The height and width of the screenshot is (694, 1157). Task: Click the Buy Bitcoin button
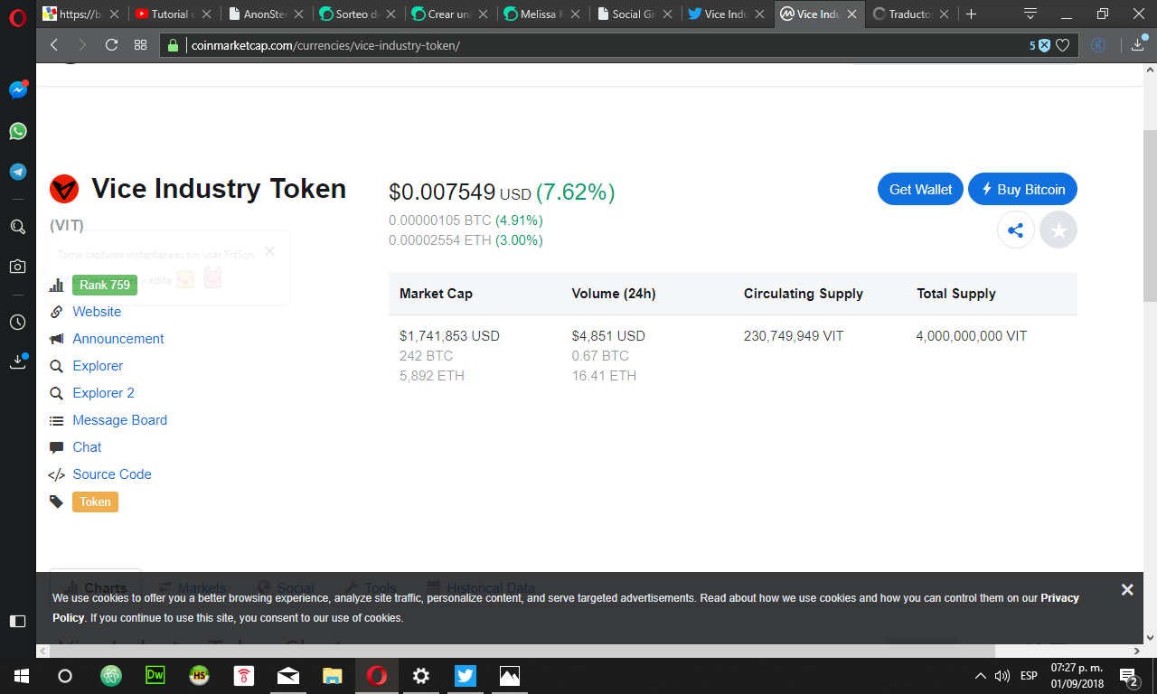tap(1022, 189)
